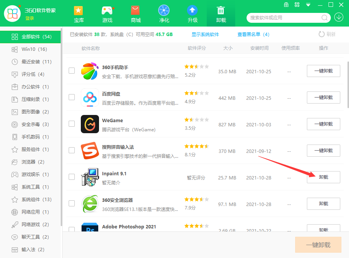Image resolution: width=349 pixels, height=258 pixels.
Task: Click the WeGame app icon
Action: (90, 124)
